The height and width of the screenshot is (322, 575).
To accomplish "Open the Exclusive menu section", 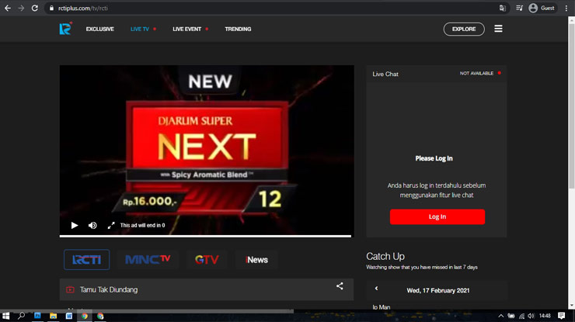I will pyautogui.click(x=99, y=29).
